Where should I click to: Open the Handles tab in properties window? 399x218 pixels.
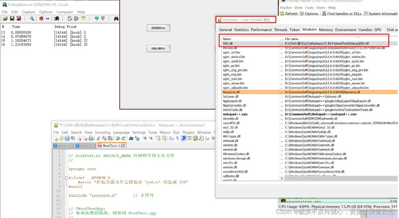(365, 30)
